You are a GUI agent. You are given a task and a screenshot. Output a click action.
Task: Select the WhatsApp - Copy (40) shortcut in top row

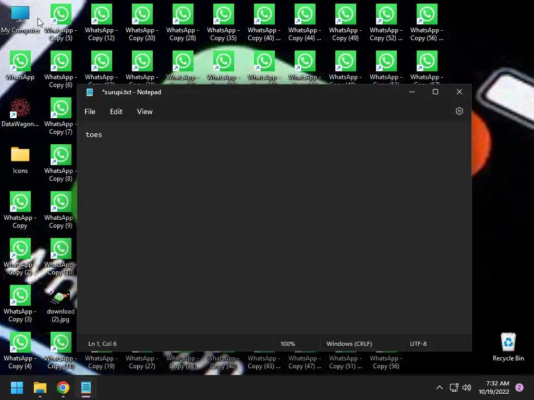pyautogui.click(x=264, y=23)
